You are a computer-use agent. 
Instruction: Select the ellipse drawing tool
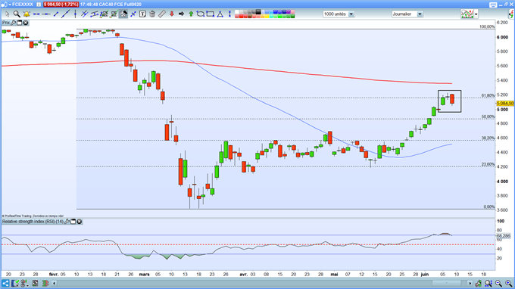(x=201, y=14)
